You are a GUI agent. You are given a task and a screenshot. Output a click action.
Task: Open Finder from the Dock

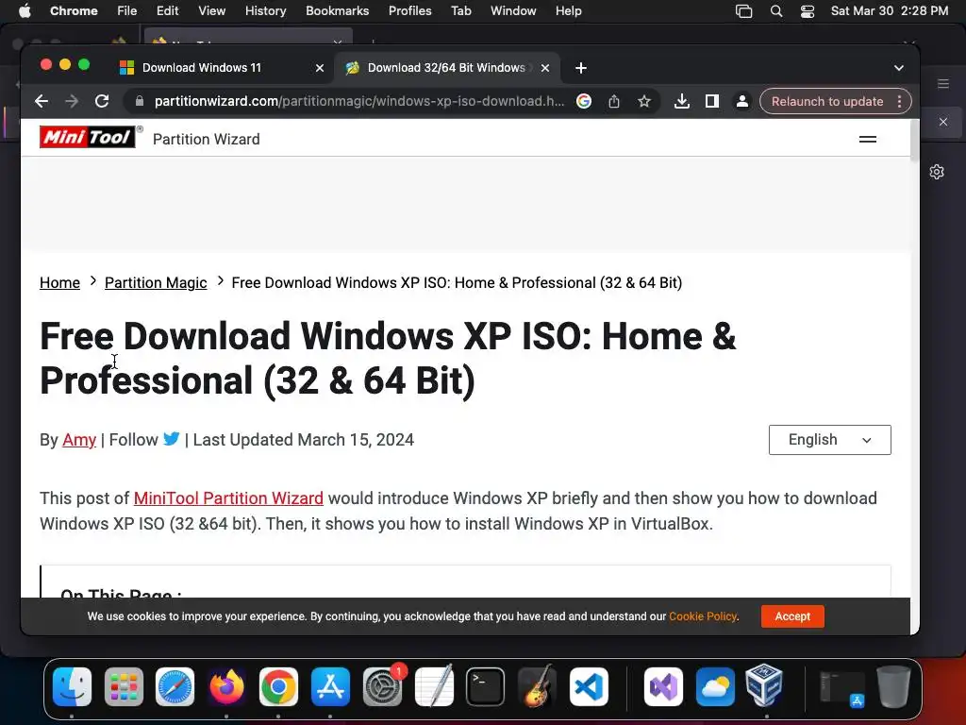(x=72, y=686)
